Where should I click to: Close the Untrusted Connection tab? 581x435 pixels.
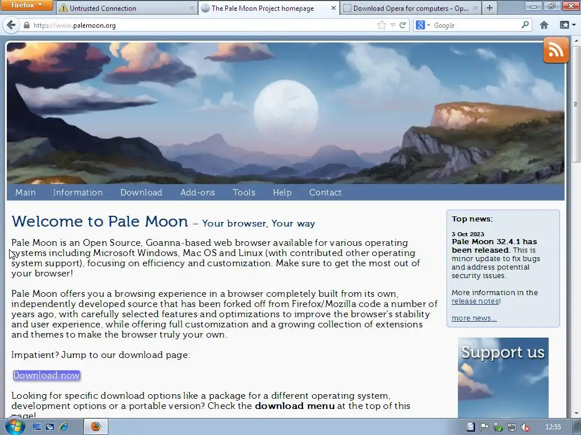[x=192, y=8]
